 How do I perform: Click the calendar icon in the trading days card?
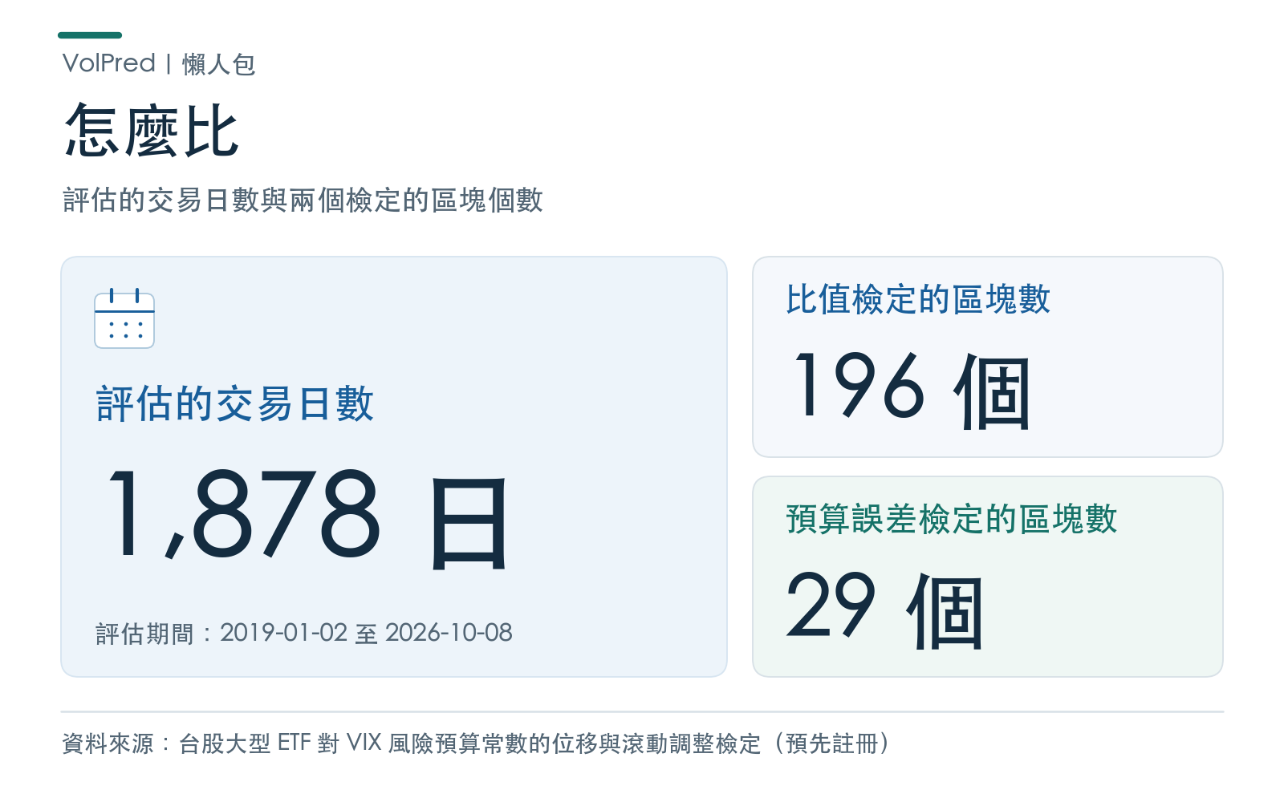pyautogui.click(x=124, y=318)
